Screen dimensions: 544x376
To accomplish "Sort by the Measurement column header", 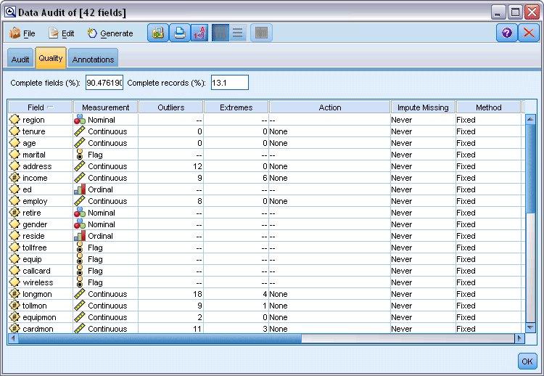I will [x=105, y=107].
